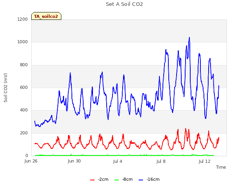The height and width of the screenshot is (187, 250).
Task: Click the Jul 8 x-axis tick label
Action: 161,161
